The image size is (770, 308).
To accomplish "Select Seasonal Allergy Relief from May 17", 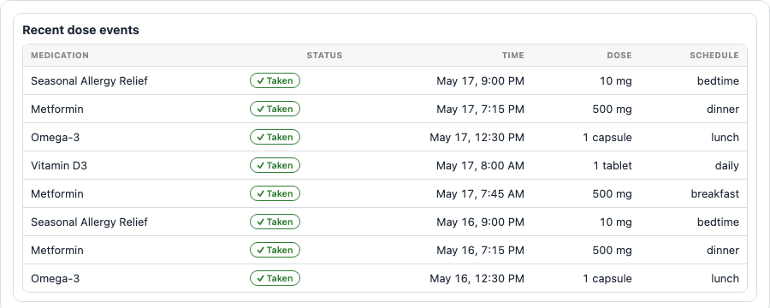I will point(89,80).
